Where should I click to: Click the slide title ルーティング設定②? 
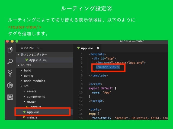(87, 8)
